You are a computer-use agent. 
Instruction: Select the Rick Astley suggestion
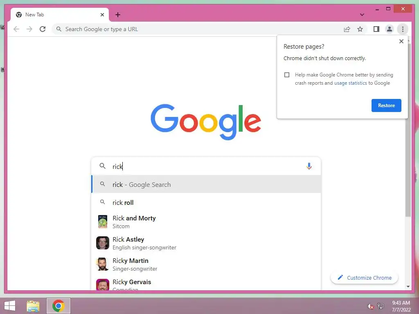click(206, 243)
